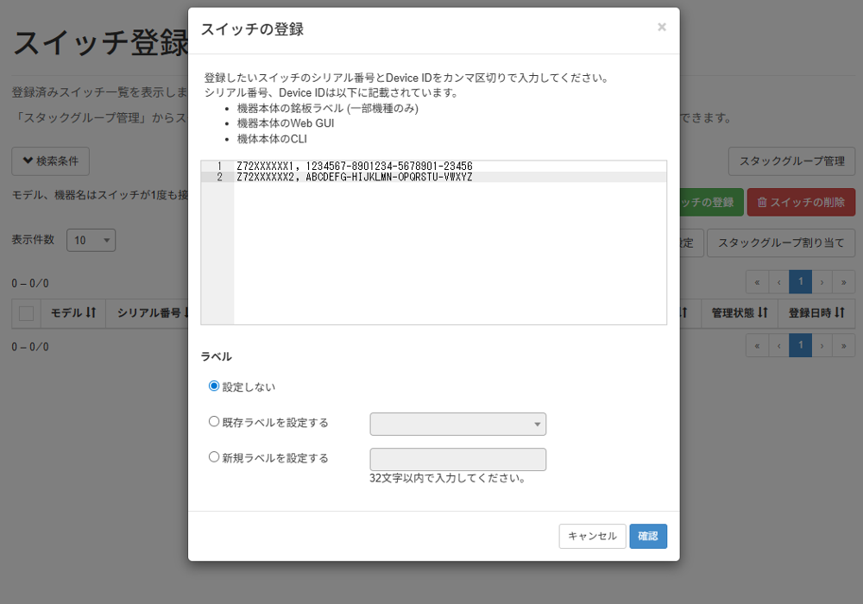
Task: Toggle the select-all checkbox in the table header
Action: pyautogui.click(x=27, y=313)
